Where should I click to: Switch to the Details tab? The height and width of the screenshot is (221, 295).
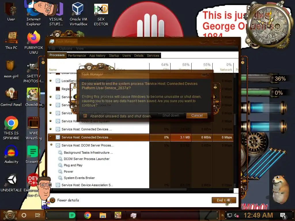click(x=139, y=56)
